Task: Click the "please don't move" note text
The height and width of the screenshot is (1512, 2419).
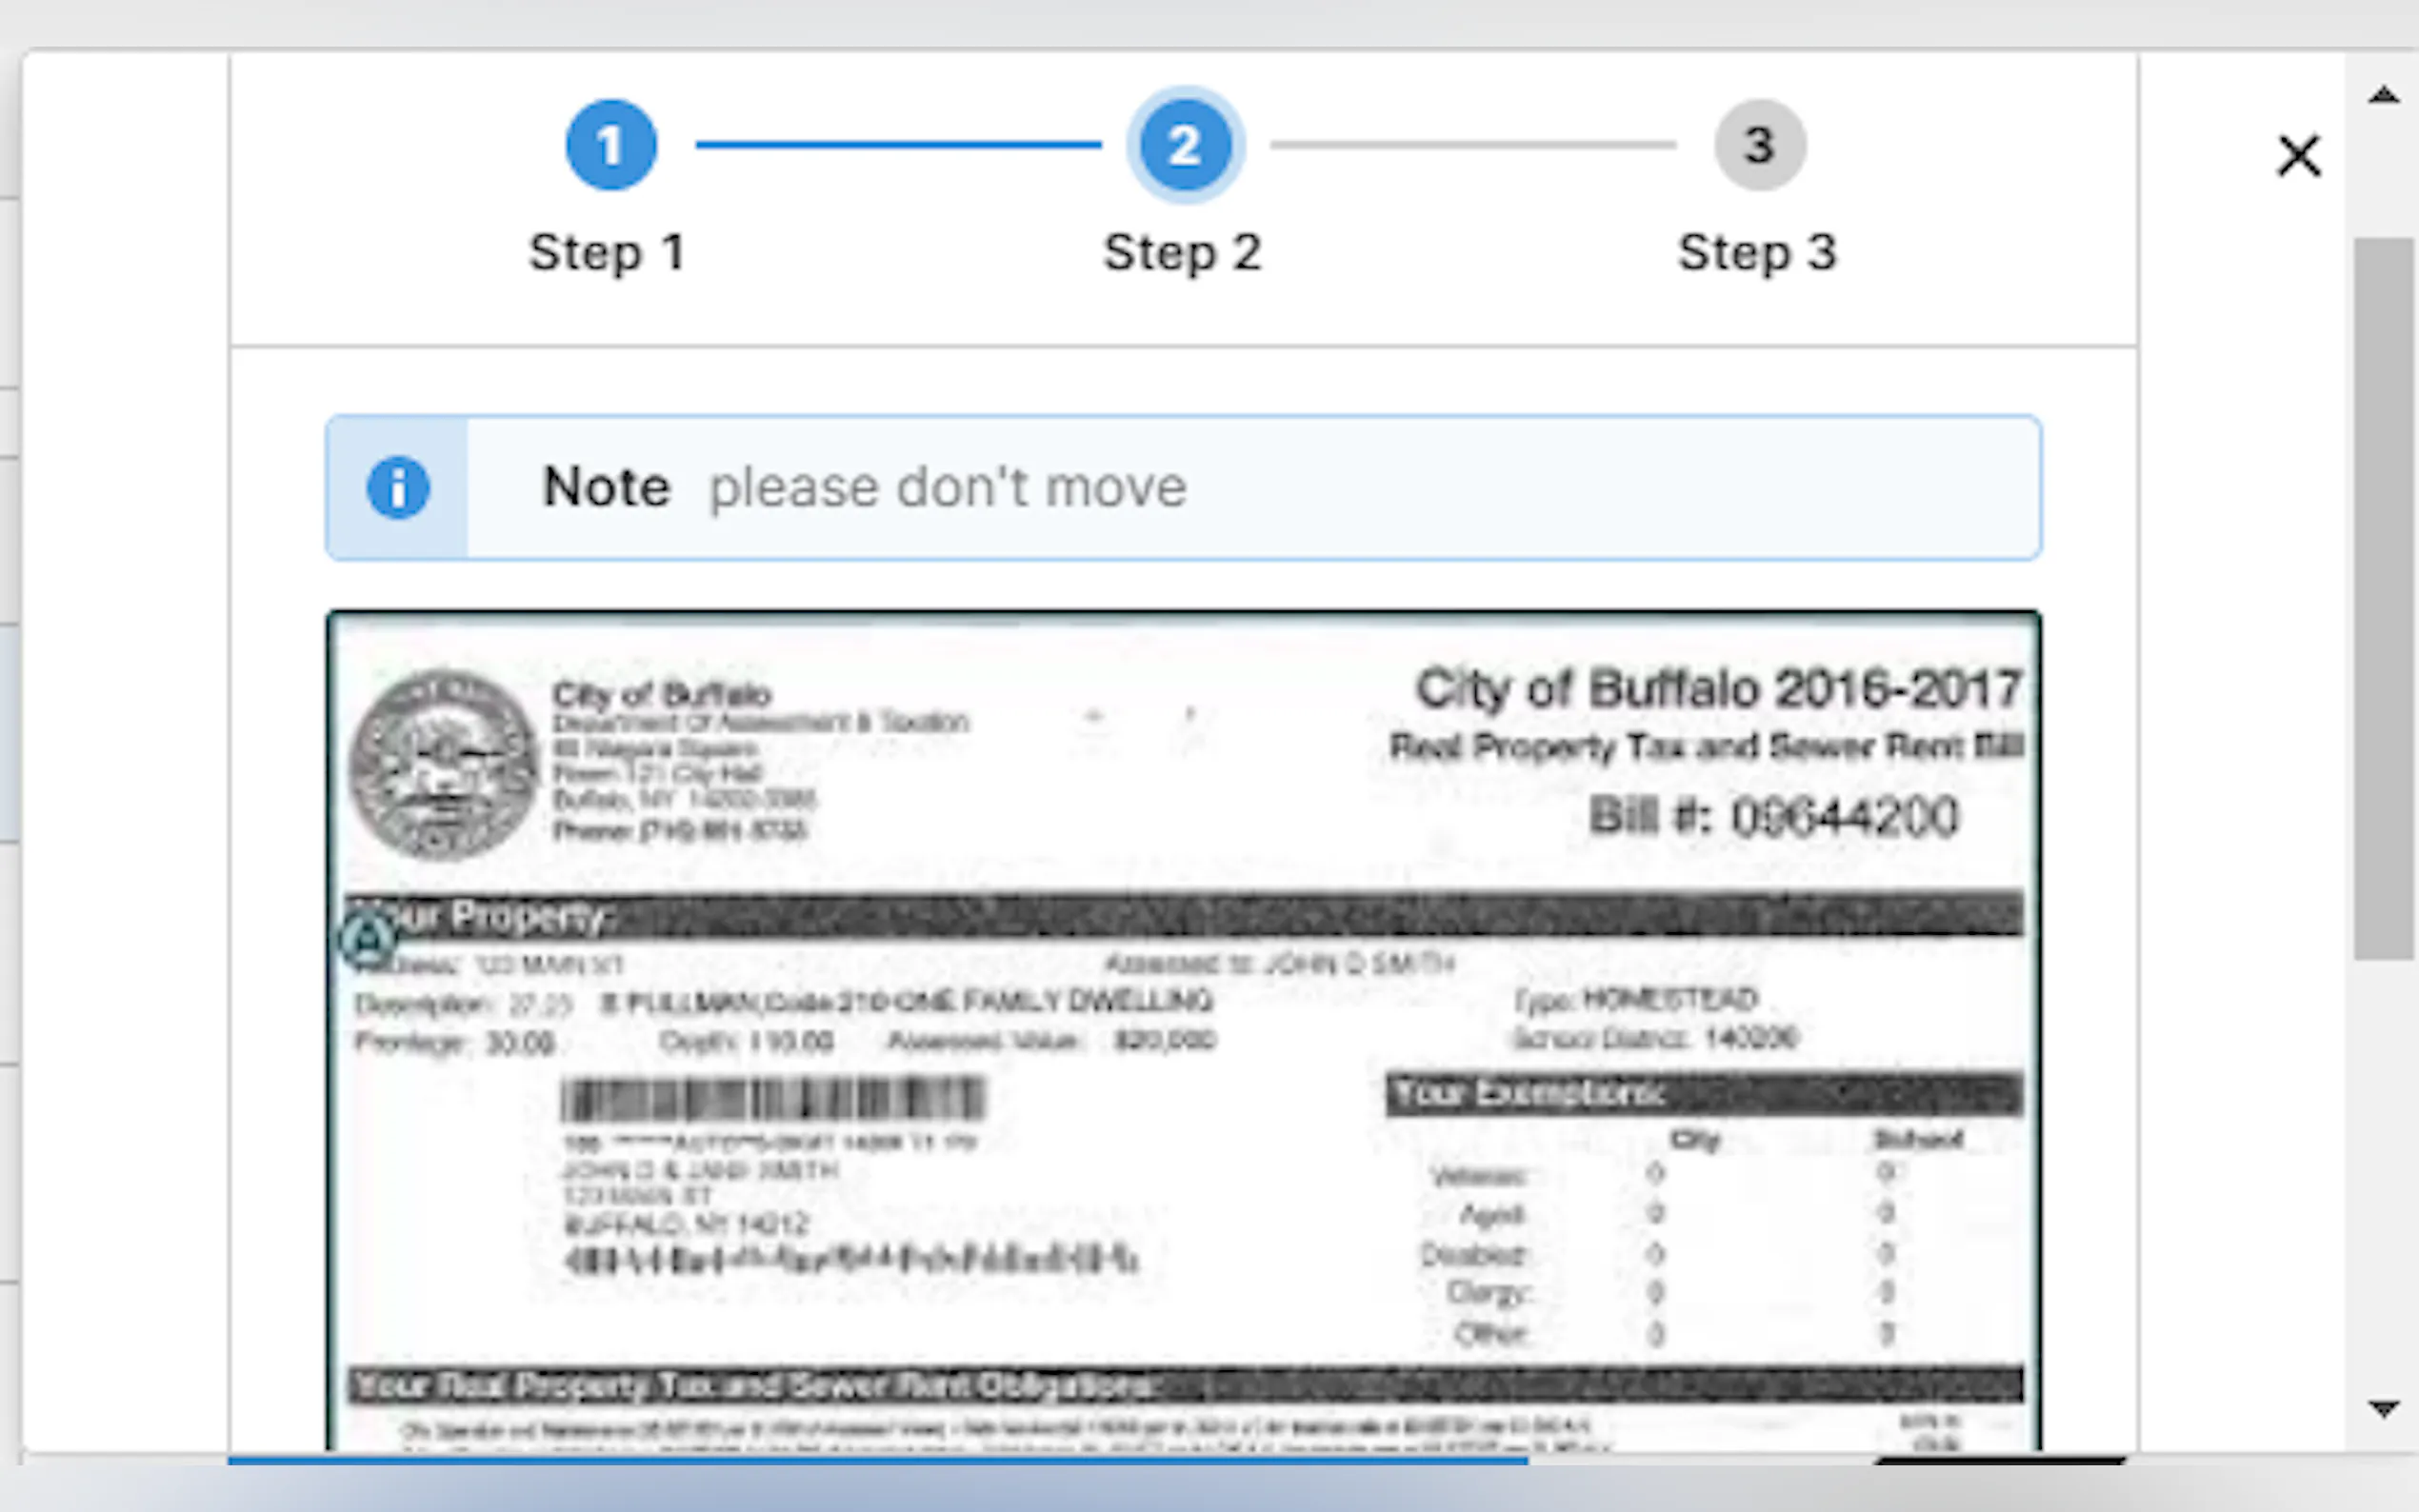Action: tap(947, 488)
